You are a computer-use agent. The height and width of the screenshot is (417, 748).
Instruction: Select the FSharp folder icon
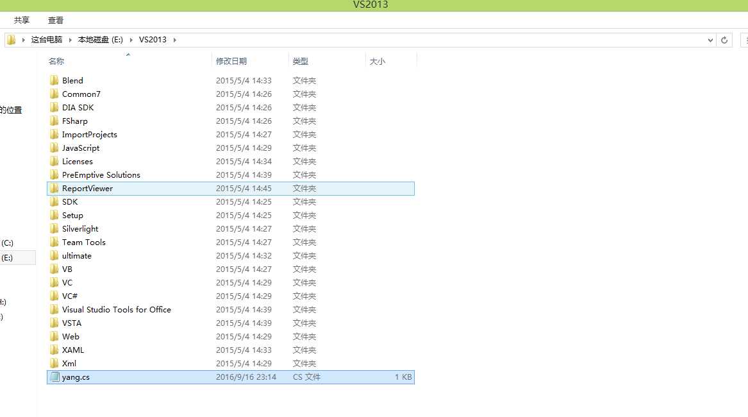(54, 121)
